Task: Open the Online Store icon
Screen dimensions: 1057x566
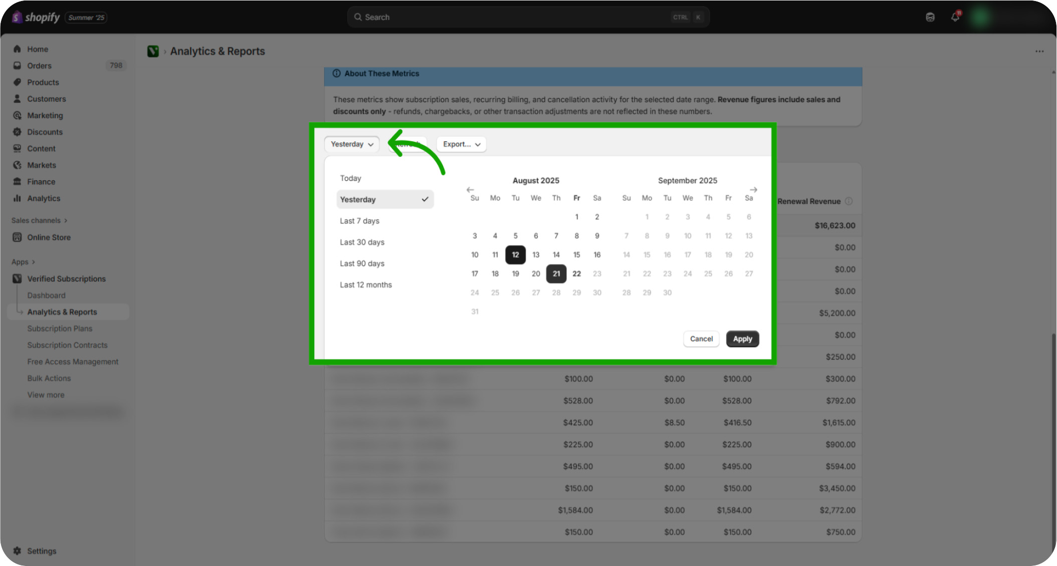Action: pyautogui.click(x=17, y=237)
